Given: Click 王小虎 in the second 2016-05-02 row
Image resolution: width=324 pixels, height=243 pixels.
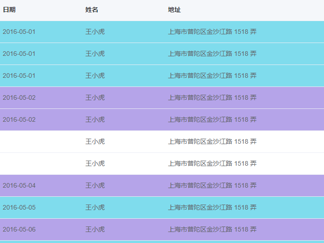Looking at the screenshot, I should [95, 119].
